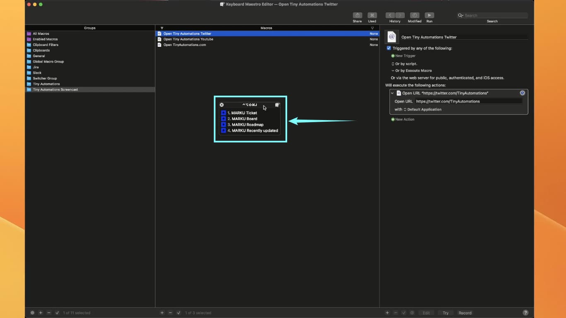Select the 'Open Tiny Automations Twitter' macro
566x318 pixels.
[x=267, y=34]
